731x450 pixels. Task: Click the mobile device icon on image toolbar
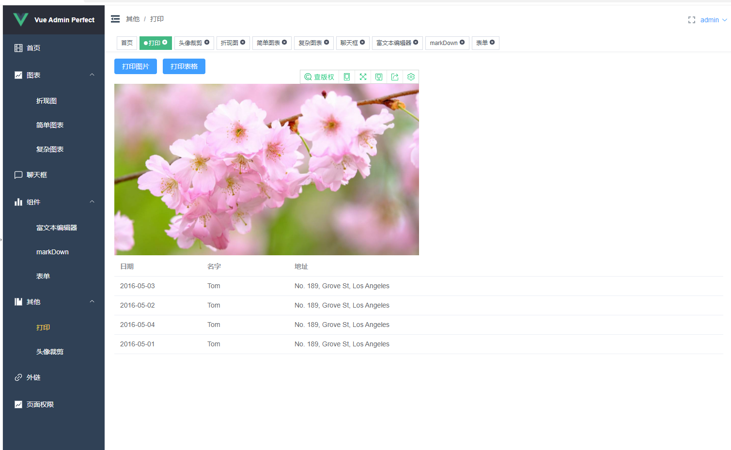pyautogui.click(x=347, y=77)
